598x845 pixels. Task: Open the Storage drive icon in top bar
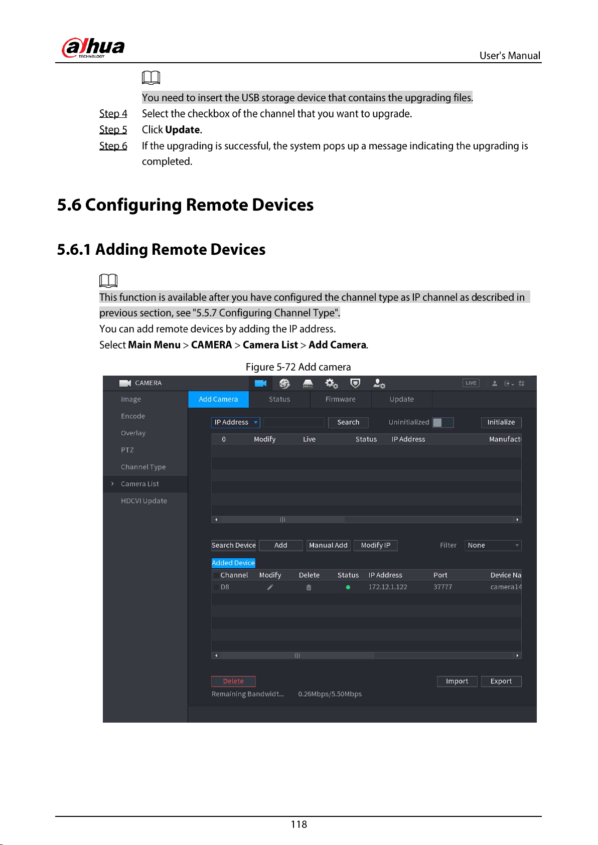(x=308, y=384)
